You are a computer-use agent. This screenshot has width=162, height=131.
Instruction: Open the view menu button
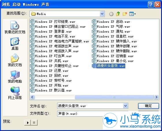(133, 14)
